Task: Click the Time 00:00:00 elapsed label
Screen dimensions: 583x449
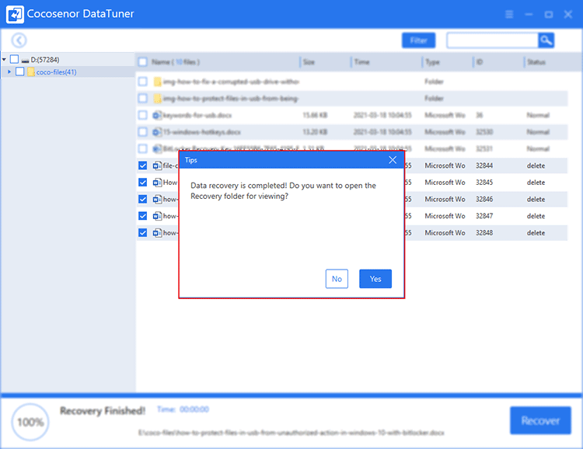Action: tap(183, 409)
